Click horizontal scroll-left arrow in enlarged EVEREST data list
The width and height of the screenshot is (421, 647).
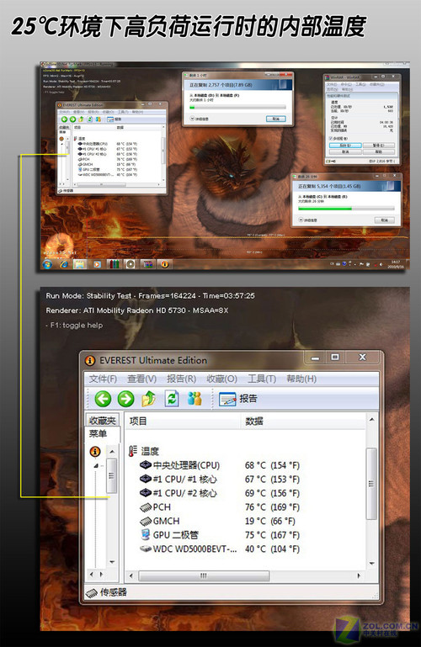(x=131, y=575)
